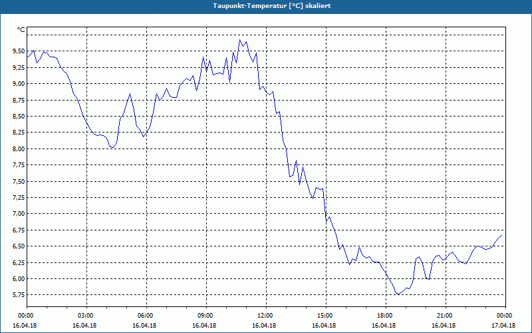Pick the y-axis value '6,50'

[x=19, y=246]
